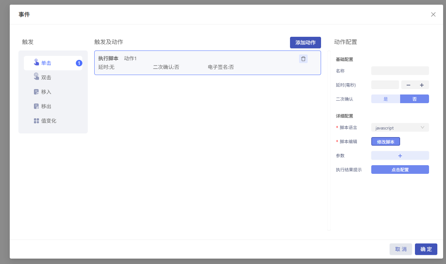
Task: Click the 修改脚本 button
Action: tap(386, 142)
